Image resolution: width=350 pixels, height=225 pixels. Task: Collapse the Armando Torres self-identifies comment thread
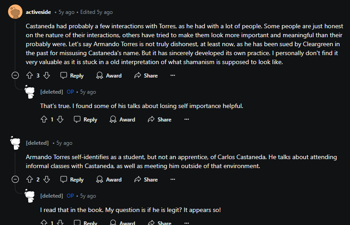tap(15, 180)
